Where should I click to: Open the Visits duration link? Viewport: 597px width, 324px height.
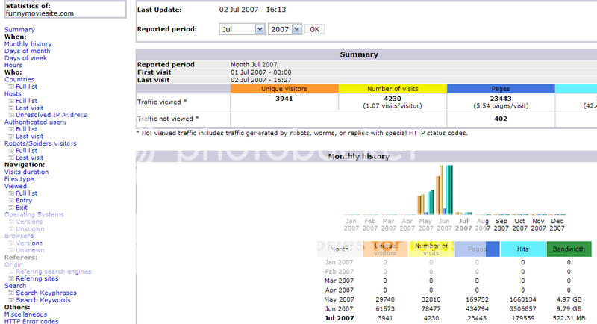(26, 172)
